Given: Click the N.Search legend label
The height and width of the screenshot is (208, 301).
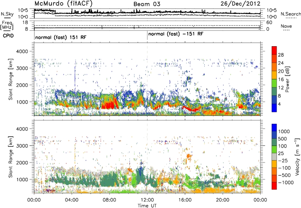Looking at the screenshot, I should click(x=290, y=14).
